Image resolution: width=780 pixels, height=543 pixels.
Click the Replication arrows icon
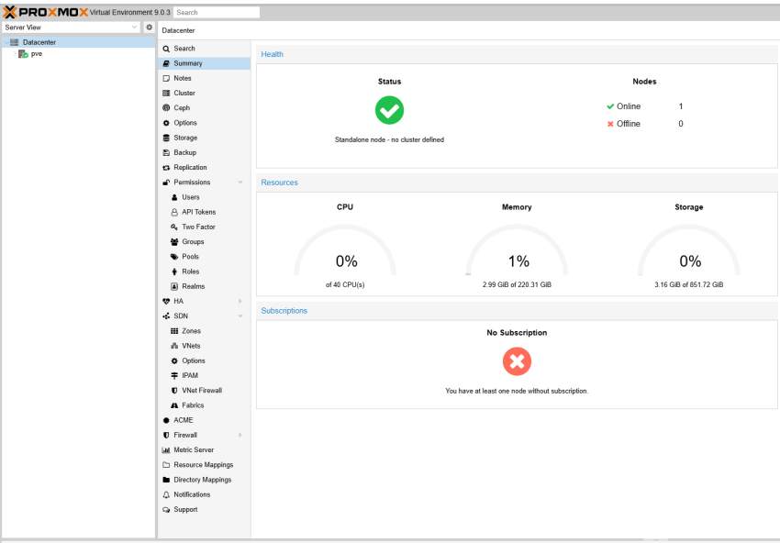click(166, 168)
